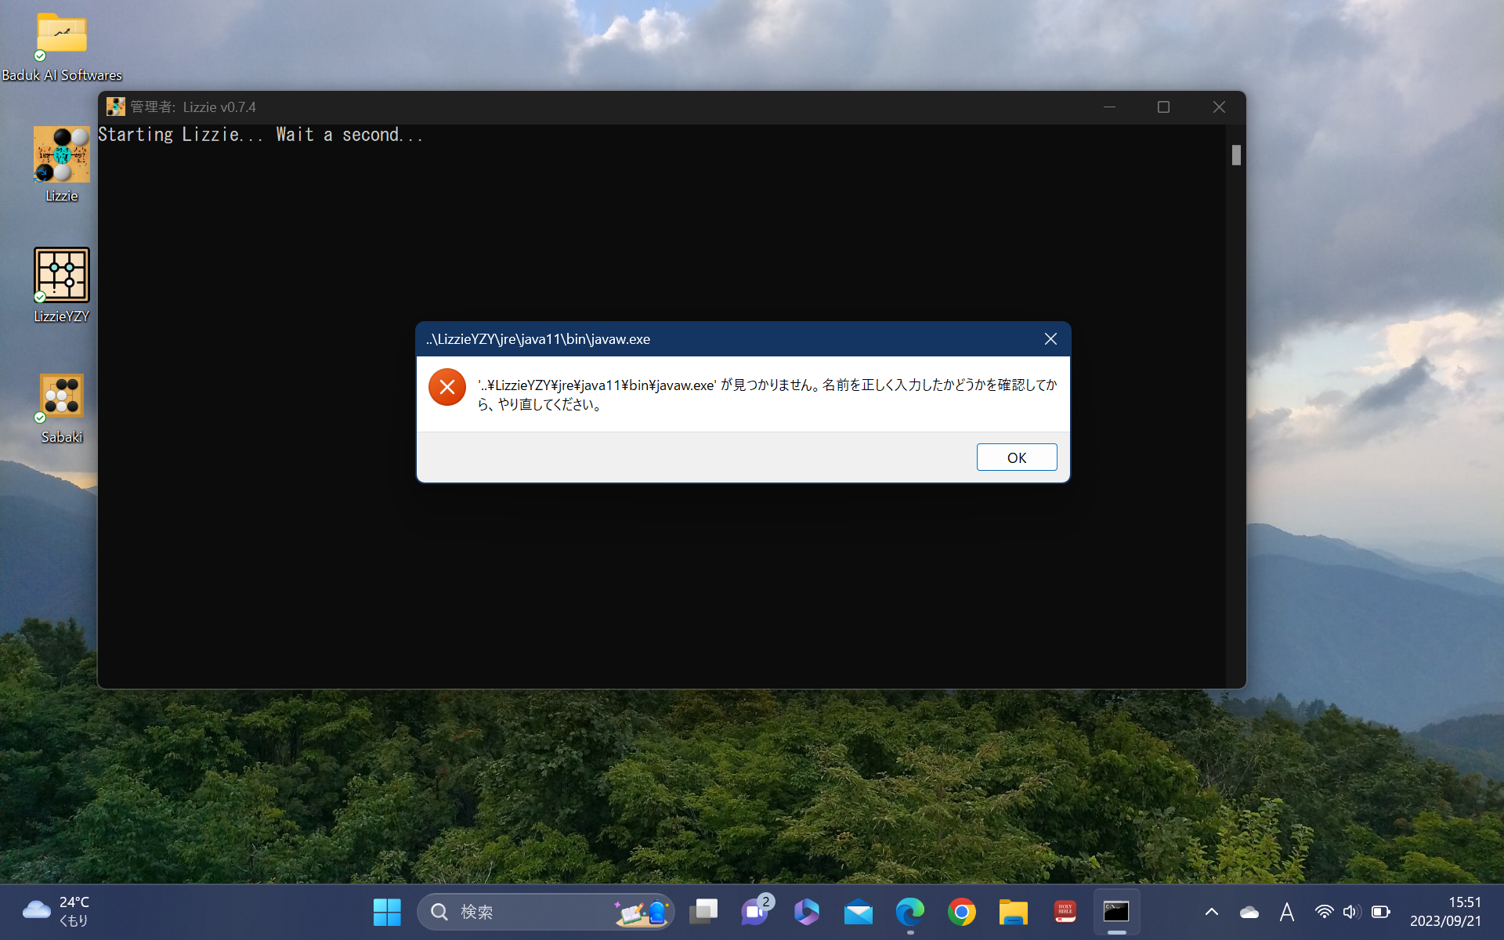Open the weather widget showing 24°C
1504x940 pixels.
pyautogui.click(x=56, y=912)
